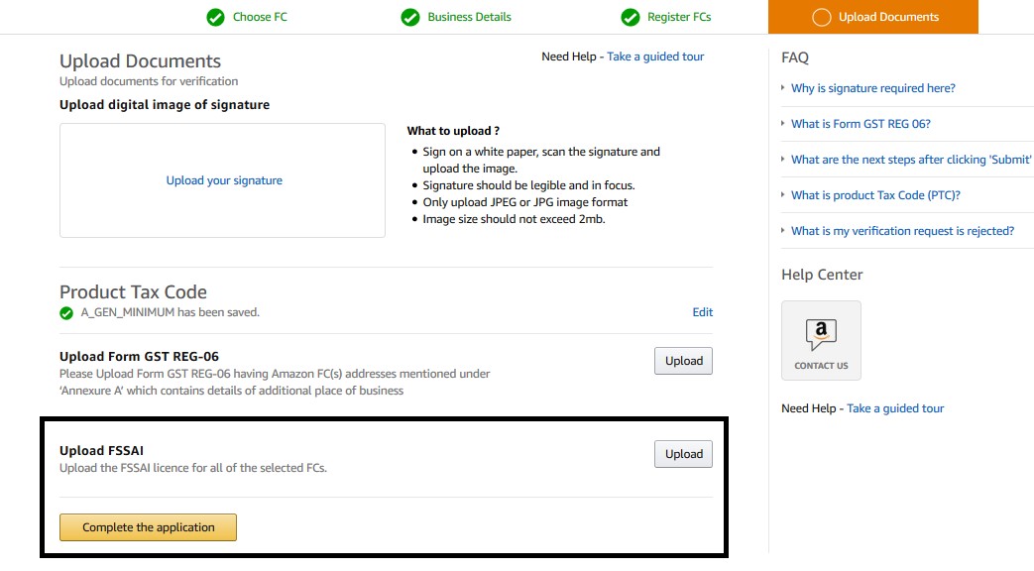The image size is (1034, 571).
Task: Go to the Choose FC step
Action: (258, 17)
